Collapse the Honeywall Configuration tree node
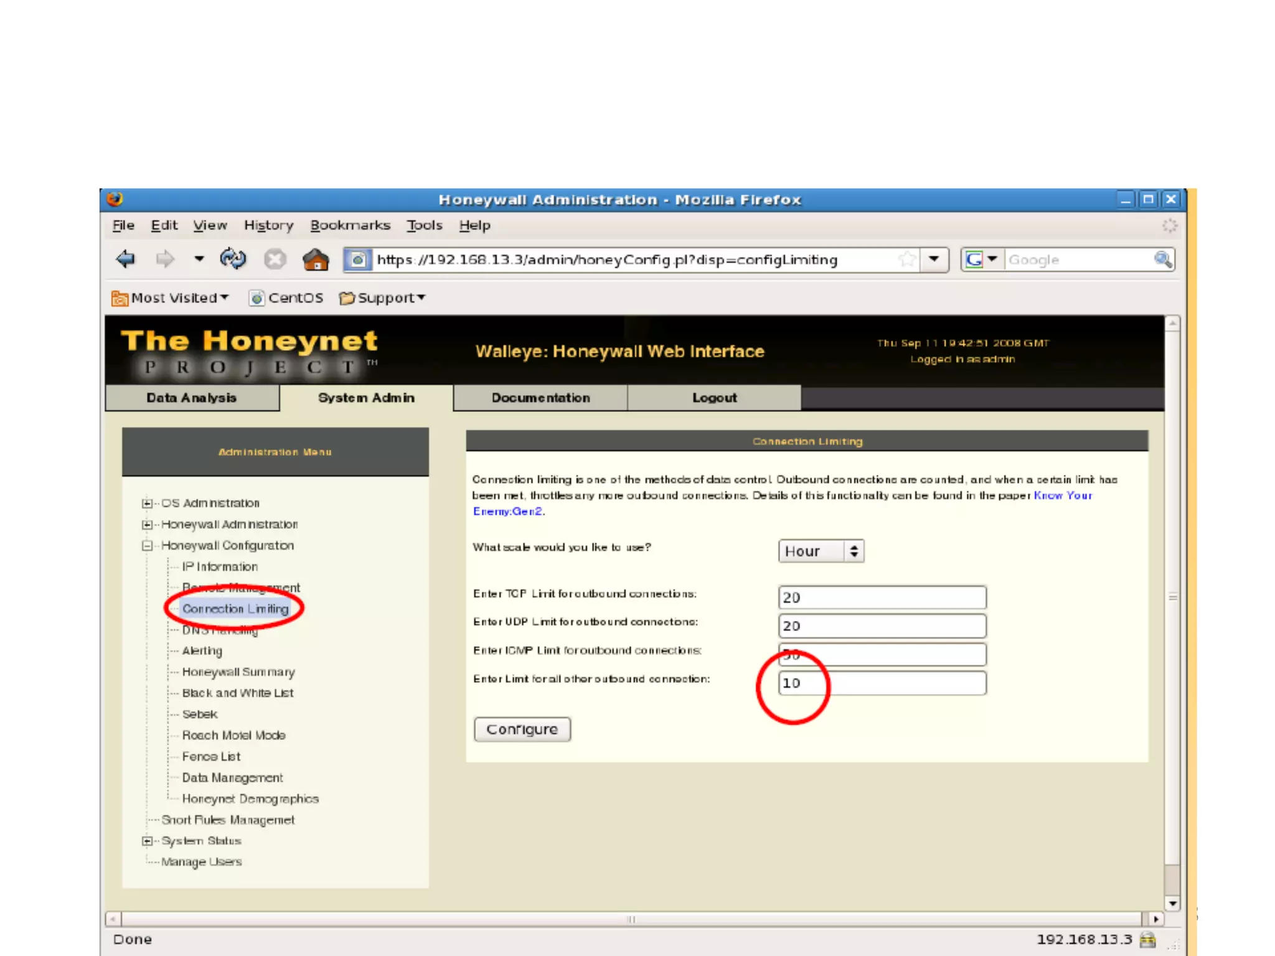 point(147,546)
